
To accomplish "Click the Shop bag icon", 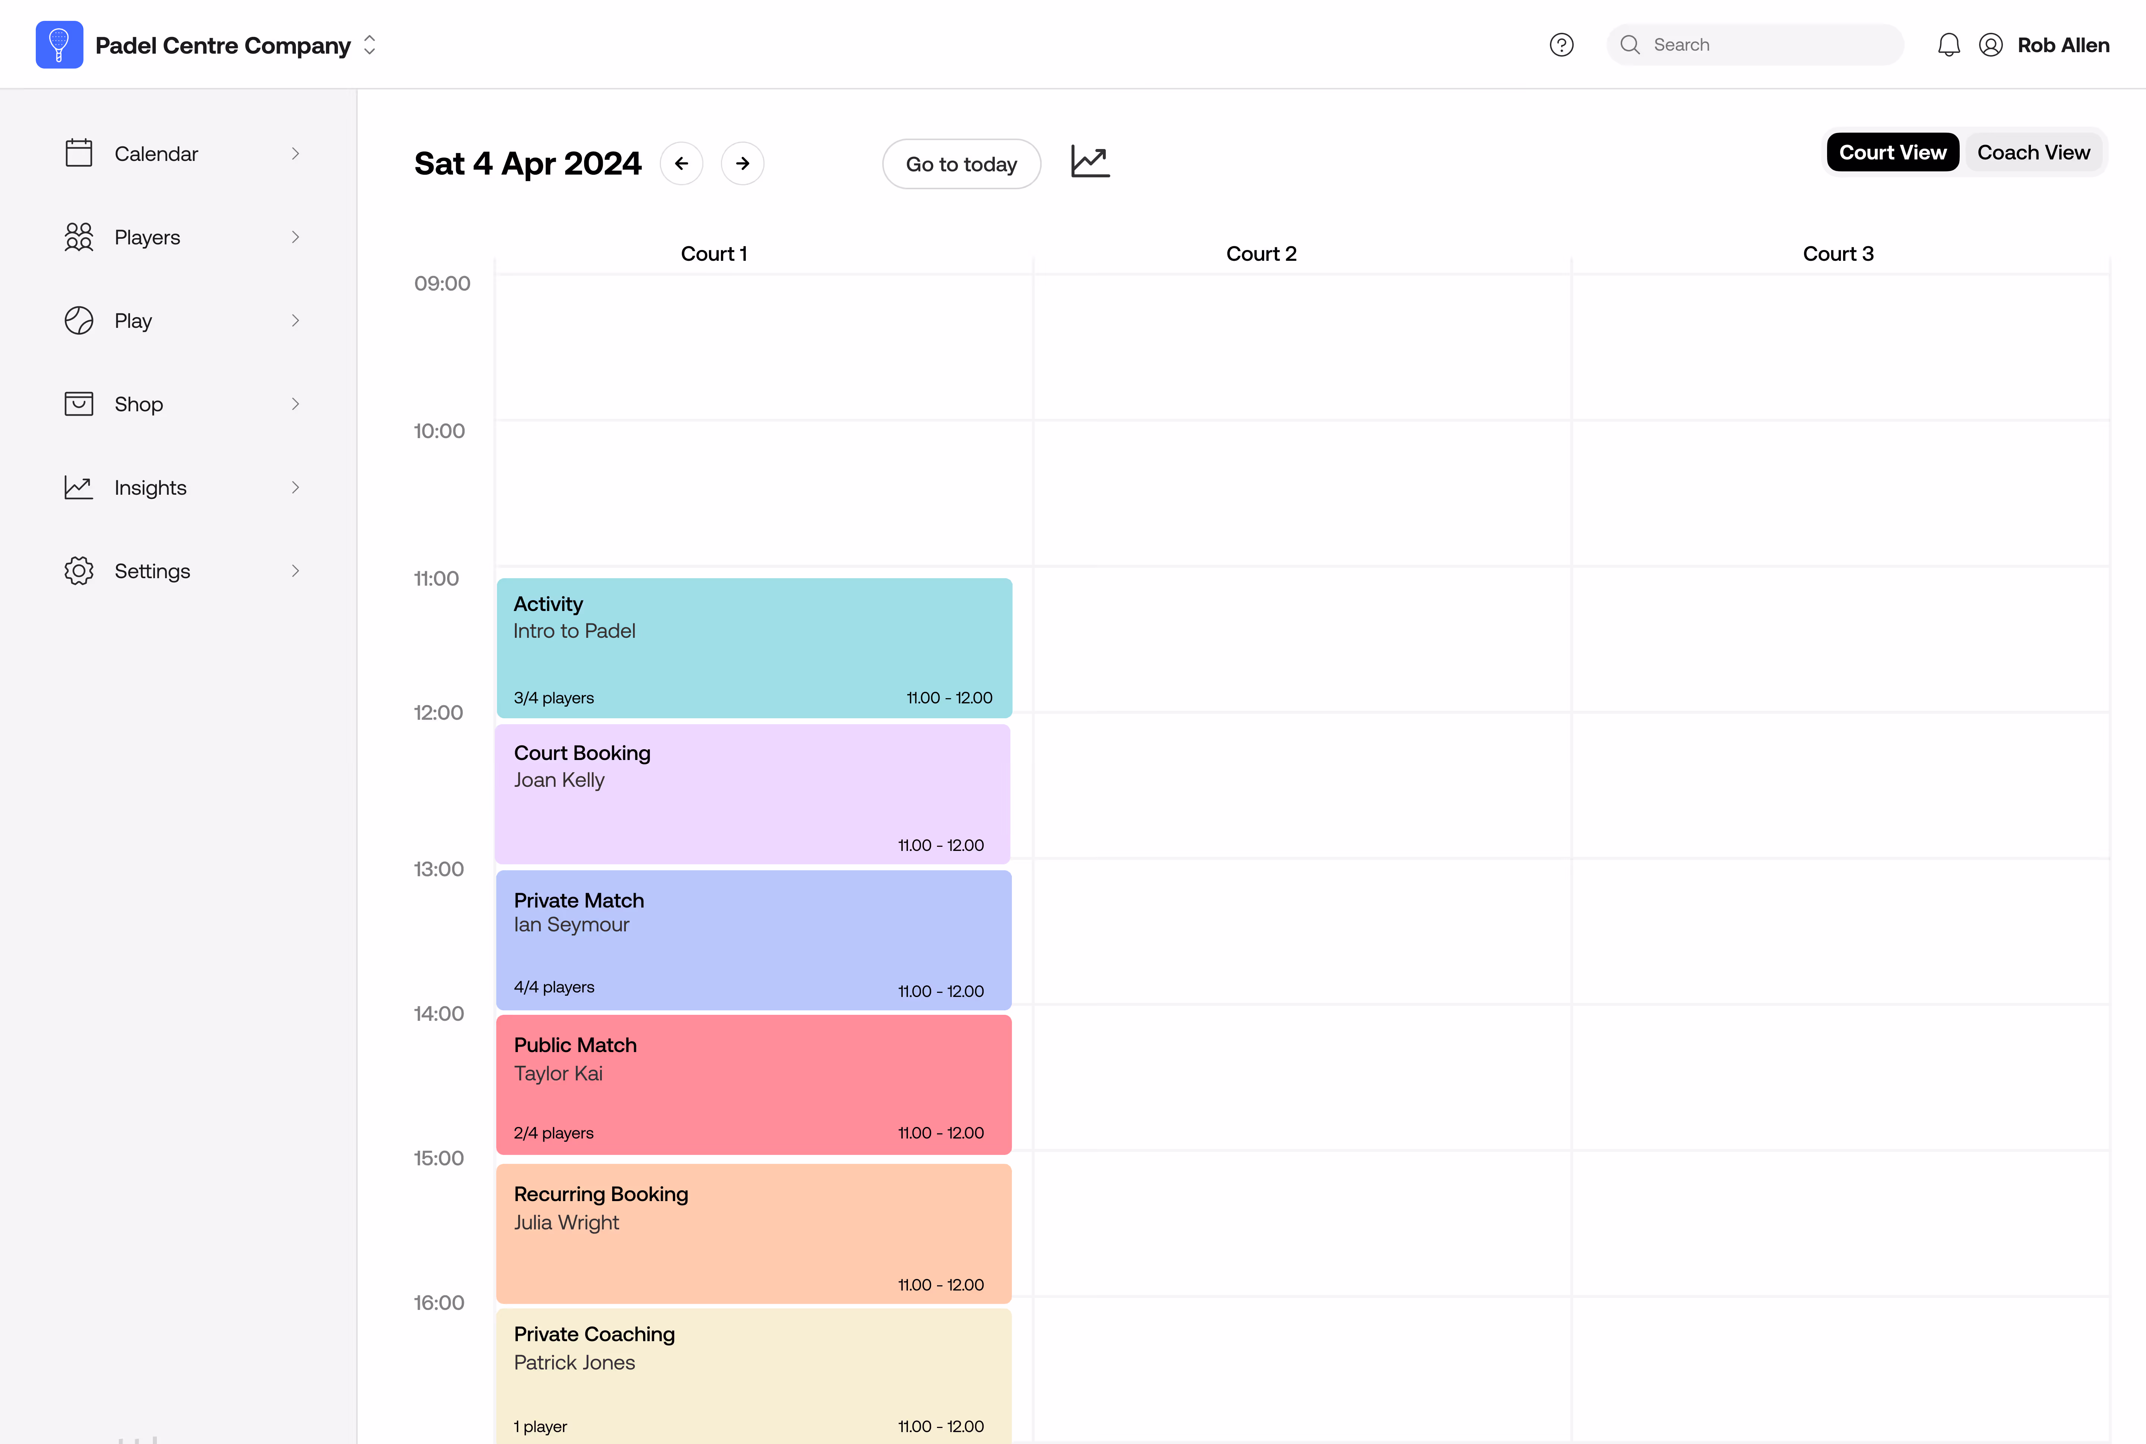I will [79, 403].
